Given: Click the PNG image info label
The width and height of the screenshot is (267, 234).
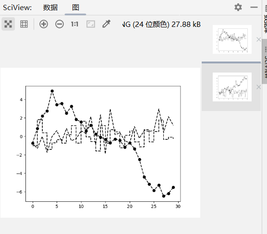Looking at the screenshot, I should click(x=161, y=25).
